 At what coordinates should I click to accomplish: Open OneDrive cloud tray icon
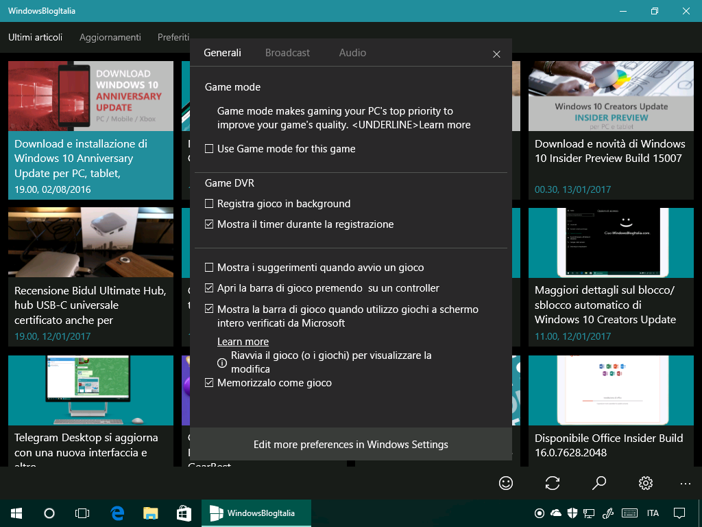click(555, 513)
